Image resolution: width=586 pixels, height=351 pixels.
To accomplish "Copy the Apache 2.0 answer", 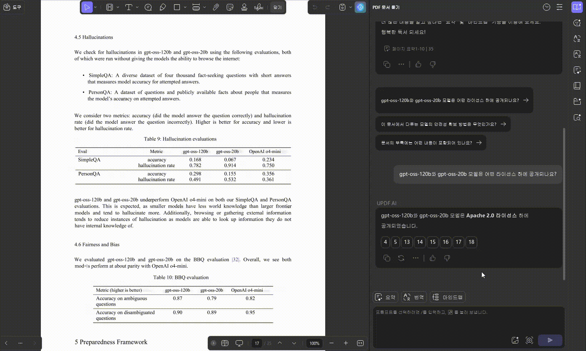I will (387, 258).
